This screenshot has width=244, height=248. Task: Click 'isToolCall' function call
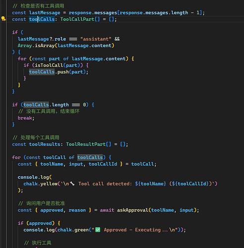point(49,65)
